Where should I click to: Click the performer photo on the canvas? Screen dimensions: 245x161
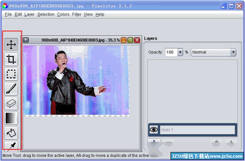tap(76, 80)
